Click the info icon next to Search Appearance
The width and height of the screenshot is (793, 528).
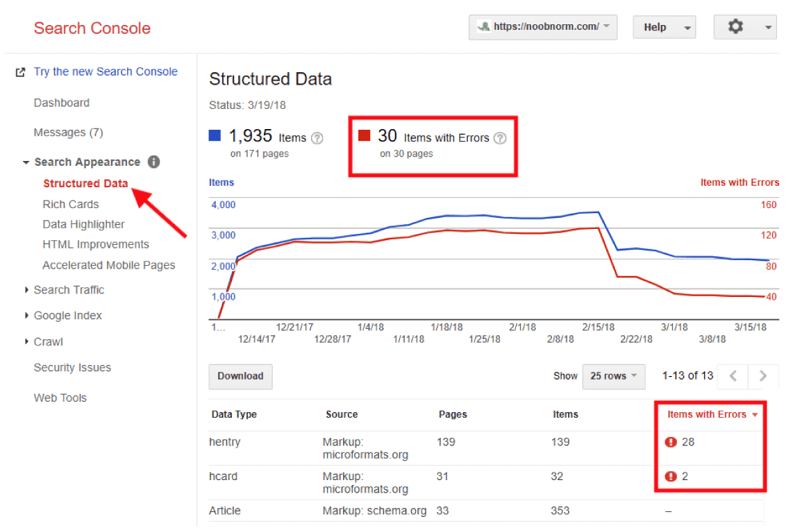pos(153,162)
